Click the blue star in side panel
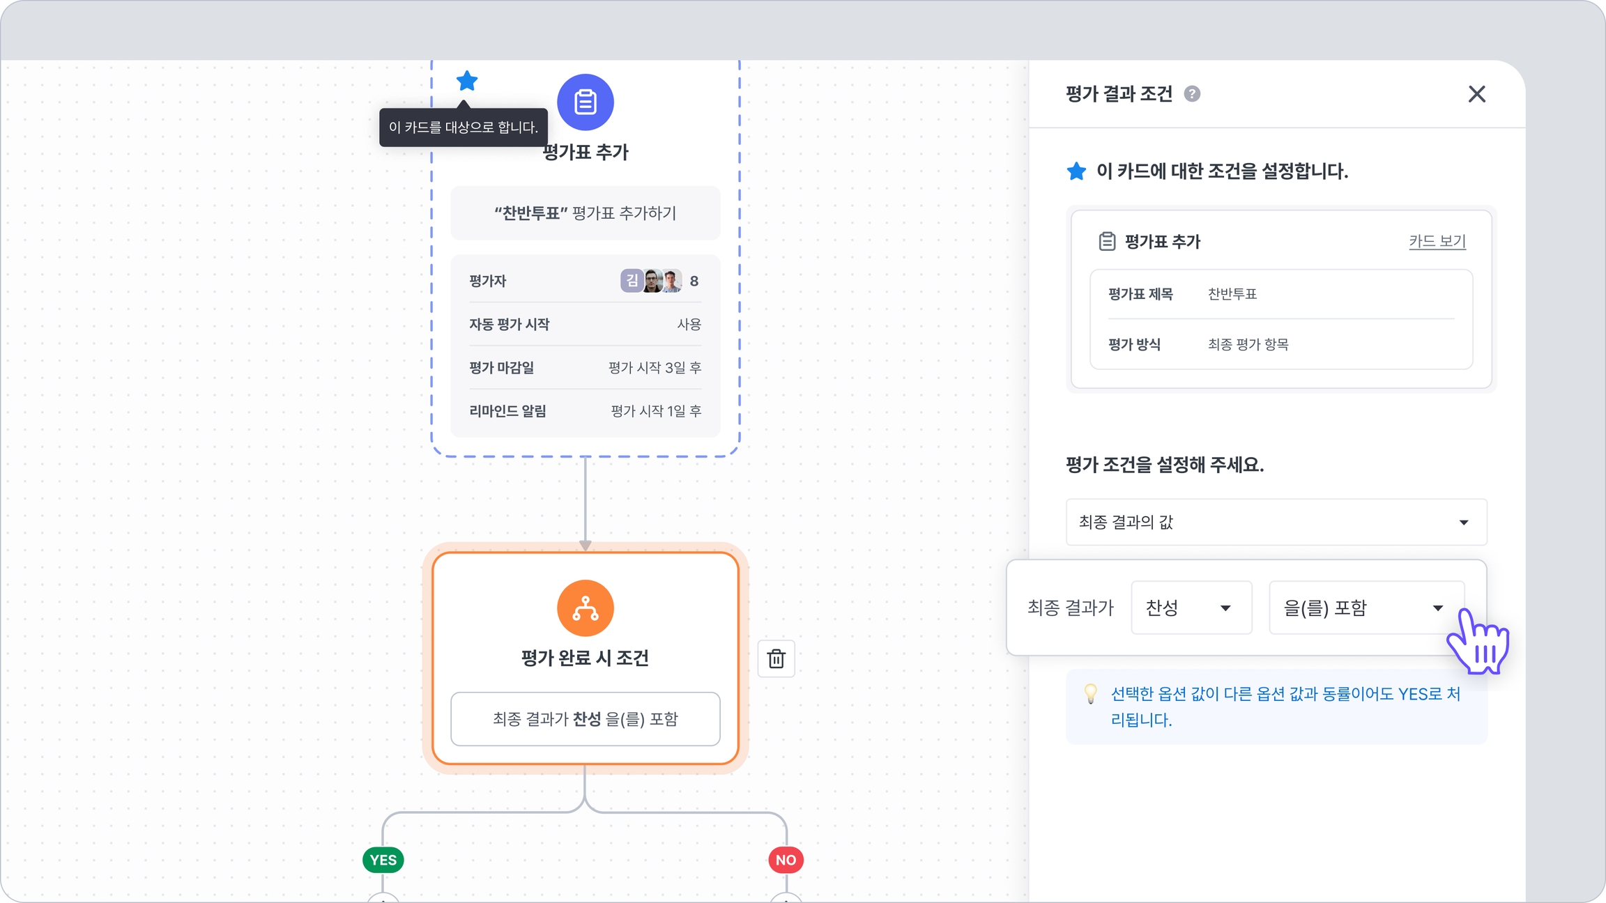The width and height of the screenshot is (1606, 903). (1076, 171)
